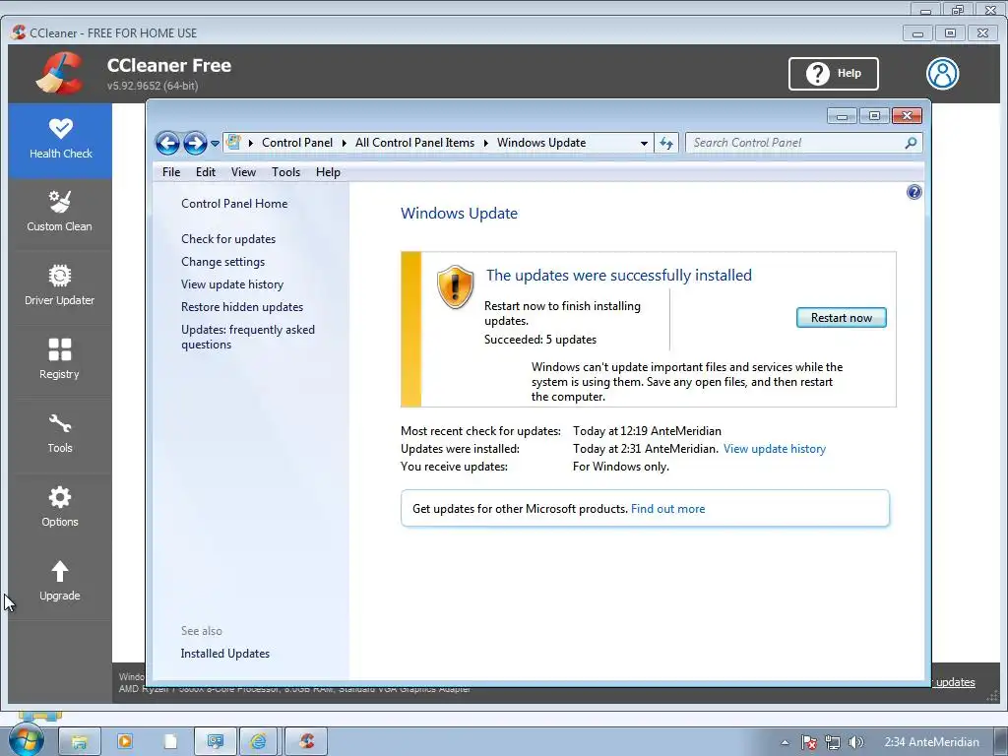Open the Windows Start menu
This screenshot has height=756, width=1008.
point(26,740)
